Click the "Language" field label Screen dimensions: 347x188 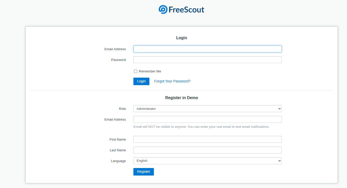pos(118,161)
